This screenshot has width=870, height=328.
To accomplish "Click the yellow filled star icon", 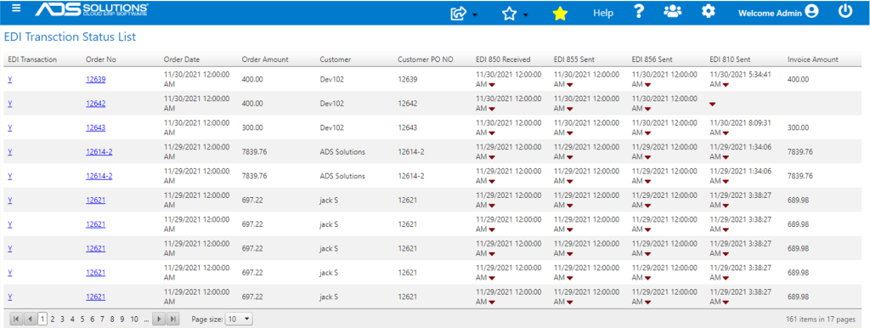I will (561, 14).
